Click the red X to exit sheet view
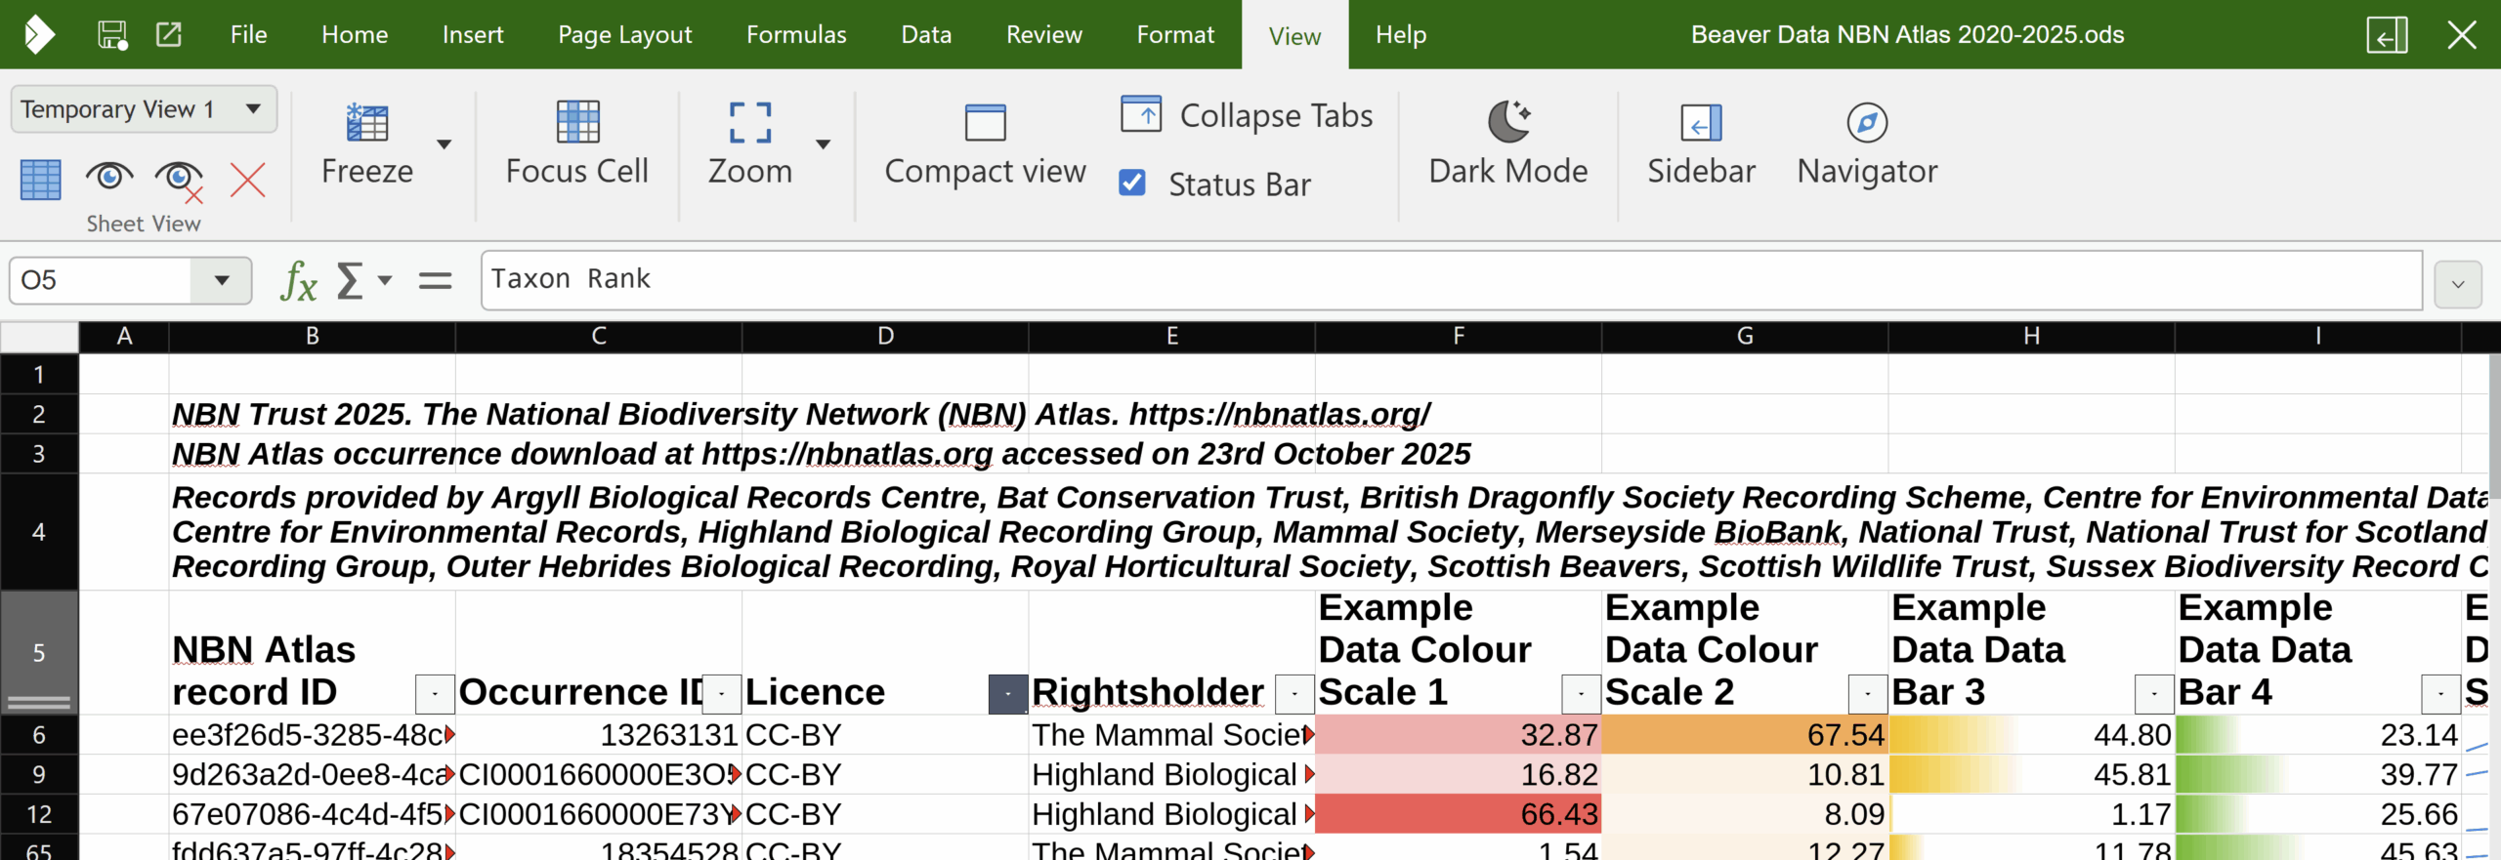 coord(247,180)
